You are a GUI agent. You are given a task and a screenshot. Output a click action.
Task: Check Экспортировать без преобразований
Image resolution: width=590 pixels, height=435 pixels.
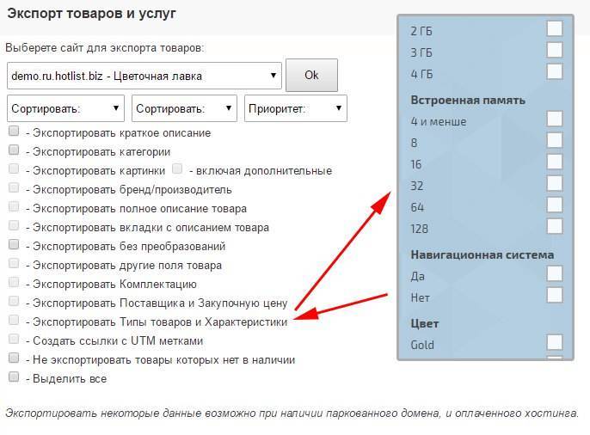click(x=14, y=245)
